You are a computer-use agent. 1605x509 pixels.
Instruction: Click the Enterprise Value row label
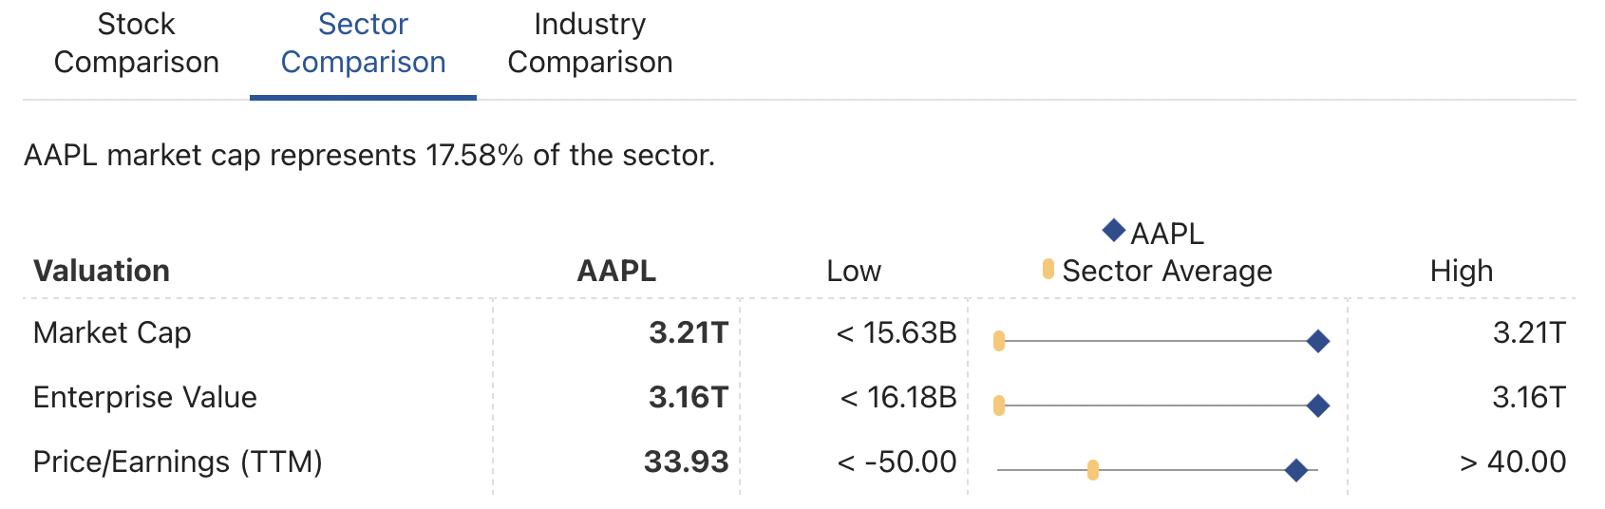pos(144,398)
